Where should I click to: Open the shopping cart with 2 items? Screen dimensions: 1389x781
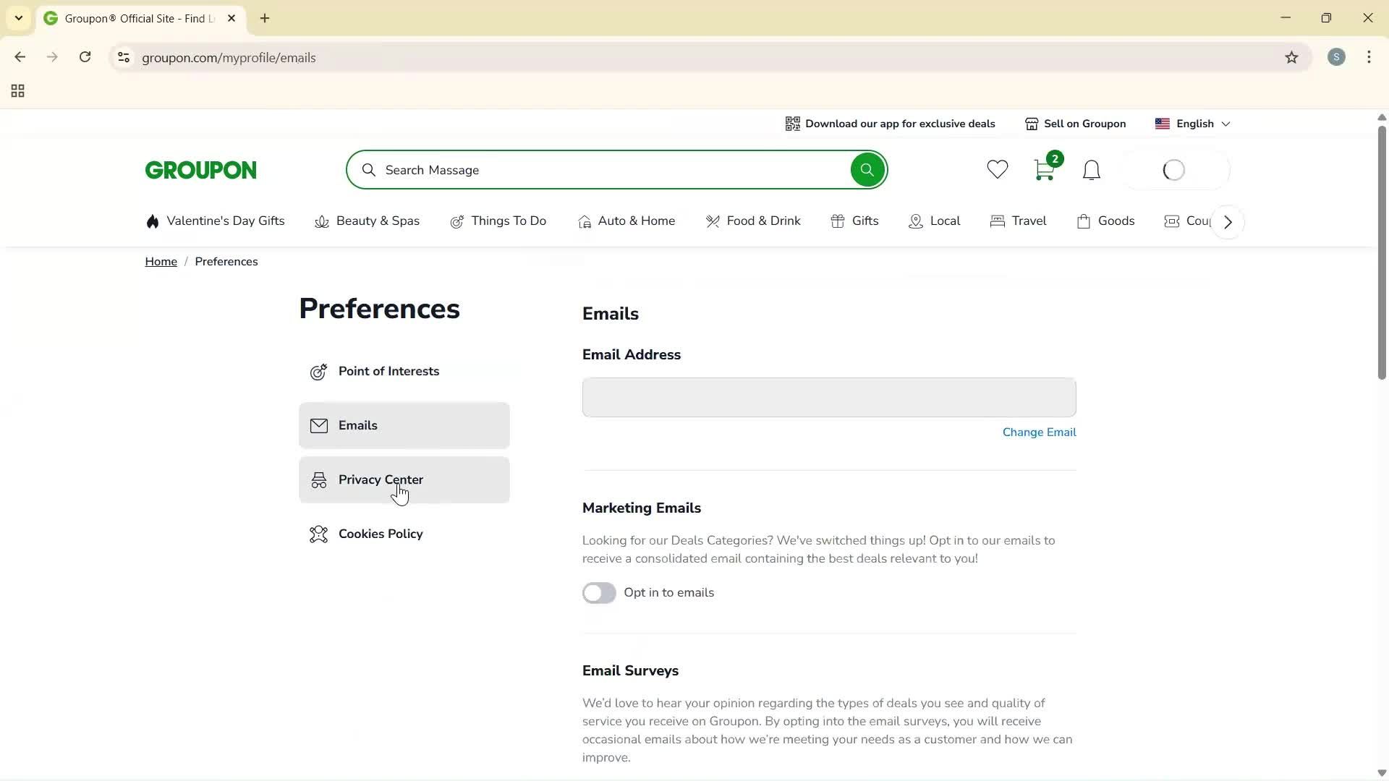coord(1044,169)
